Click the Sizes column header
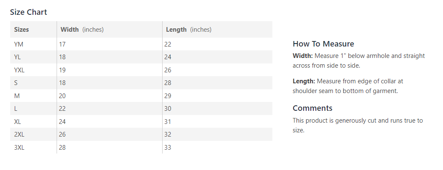Image resolution: width=443 pixels, height=170 pixels. pos(22,30)
